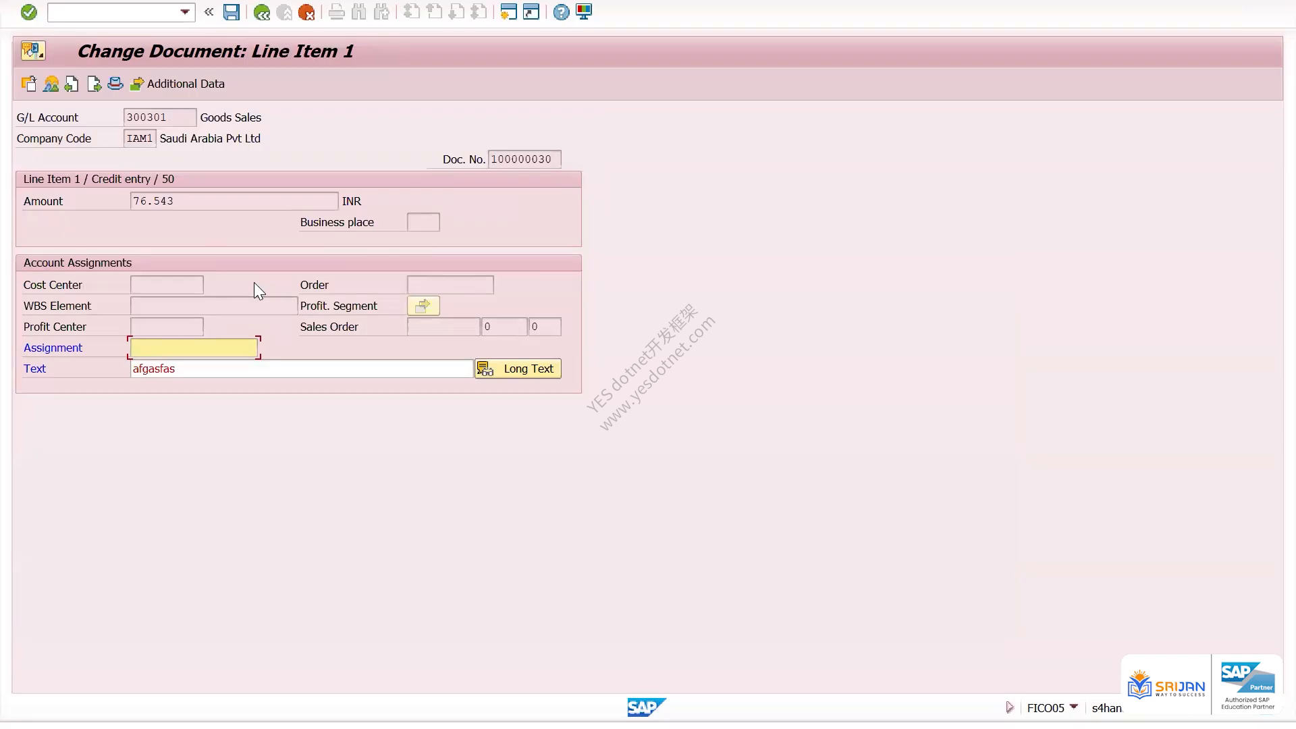The width and height of the screenshot is (1296, 729).
Task: Click Additional Data toolbar button
Action: point(178,84)
